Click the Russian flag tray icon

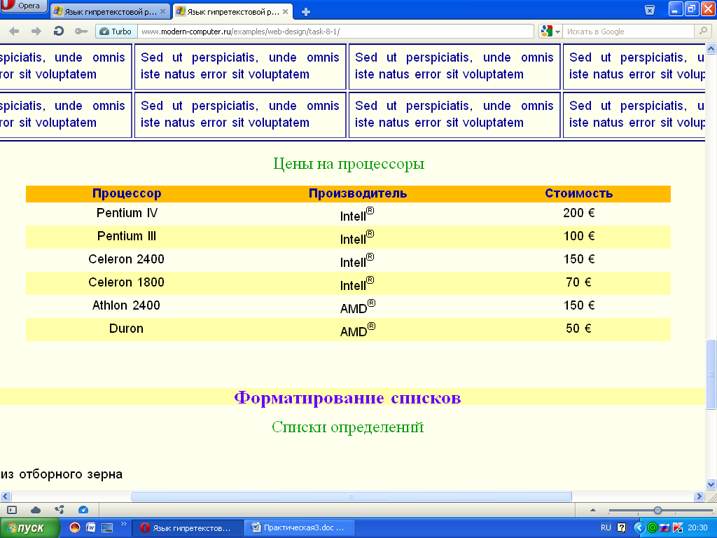pos(665,528)
